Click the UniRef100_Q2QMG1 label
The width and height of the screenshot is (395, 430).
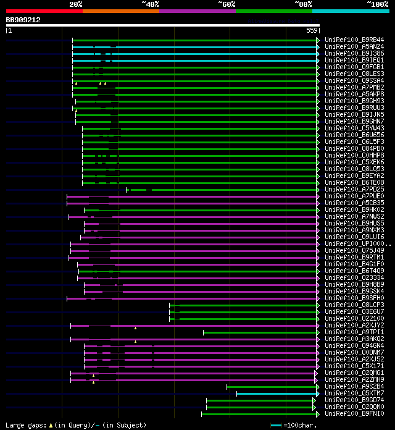[x=354, y=373]
